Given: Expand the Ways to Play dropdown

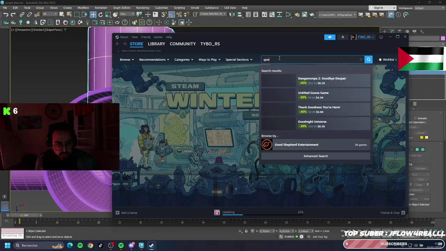Looking at the screenshot, I should coord(209,60).
